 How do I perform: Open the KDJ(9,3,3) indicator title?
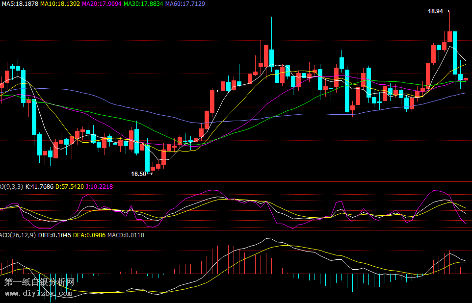[11, 187]
